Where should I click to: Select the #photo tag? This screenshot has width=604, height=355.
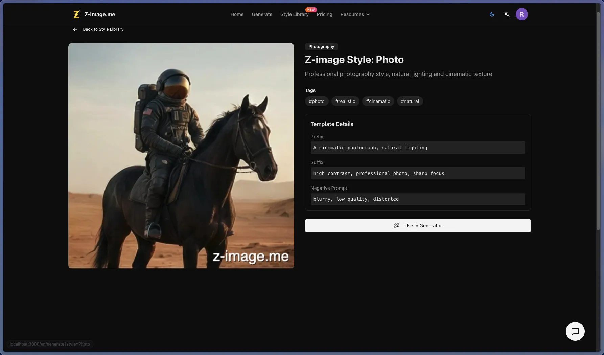point(317,101)
